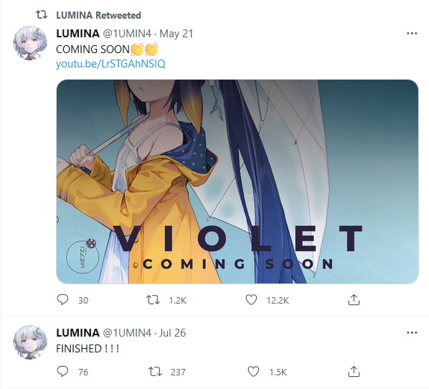This screenshot has width=429, height=389.
Task: Like the tweet with 12.2K likes
Action: click(x=251, y=300)
